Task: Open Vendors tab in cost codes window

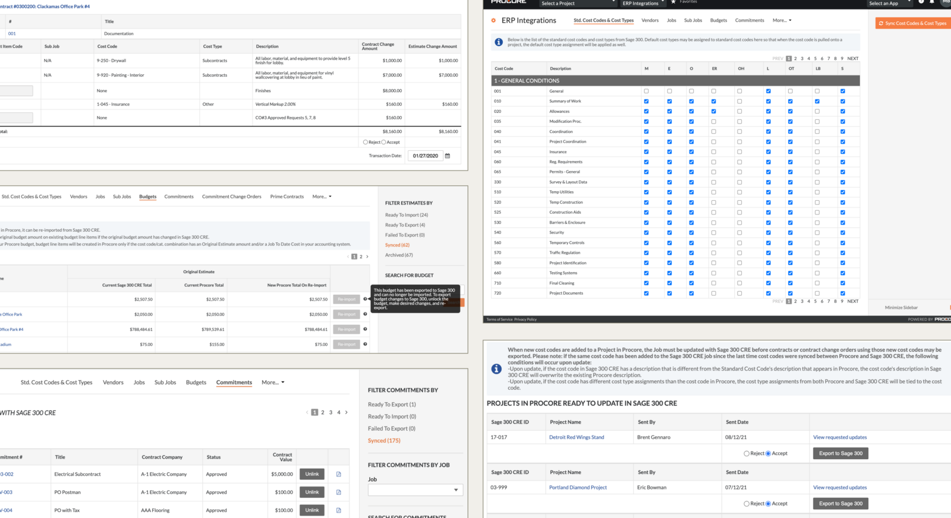Action: point(650,20)
